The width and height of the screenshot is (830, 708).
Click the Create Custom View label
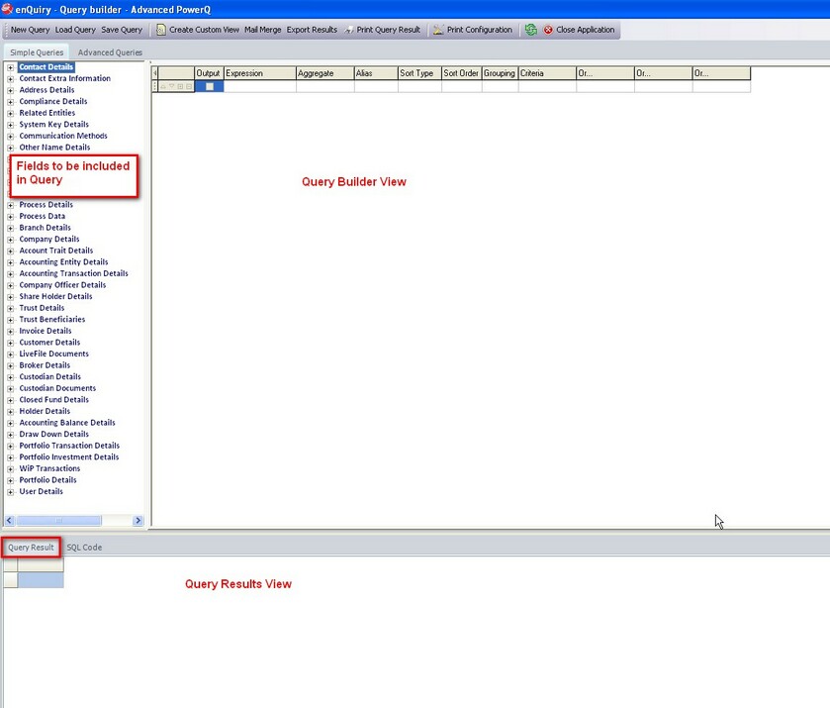click(x=205, y=30)
